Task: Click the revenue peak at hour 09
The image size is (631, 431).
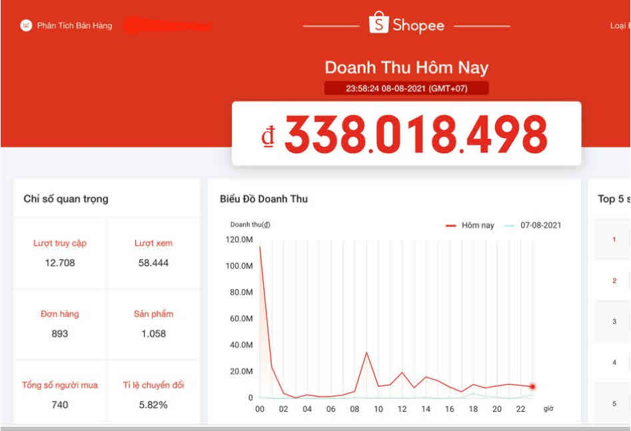Action: tap(366, 352)
